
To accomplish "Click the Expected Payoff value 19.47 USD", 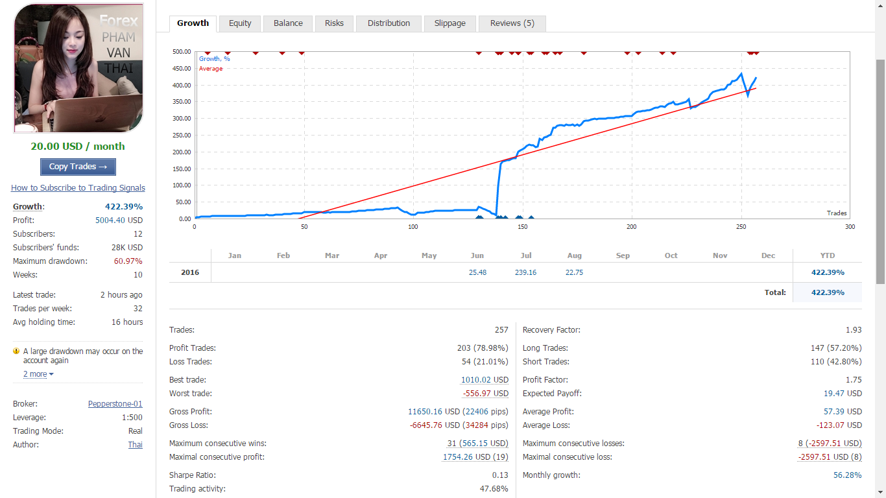I will [843, 394].
